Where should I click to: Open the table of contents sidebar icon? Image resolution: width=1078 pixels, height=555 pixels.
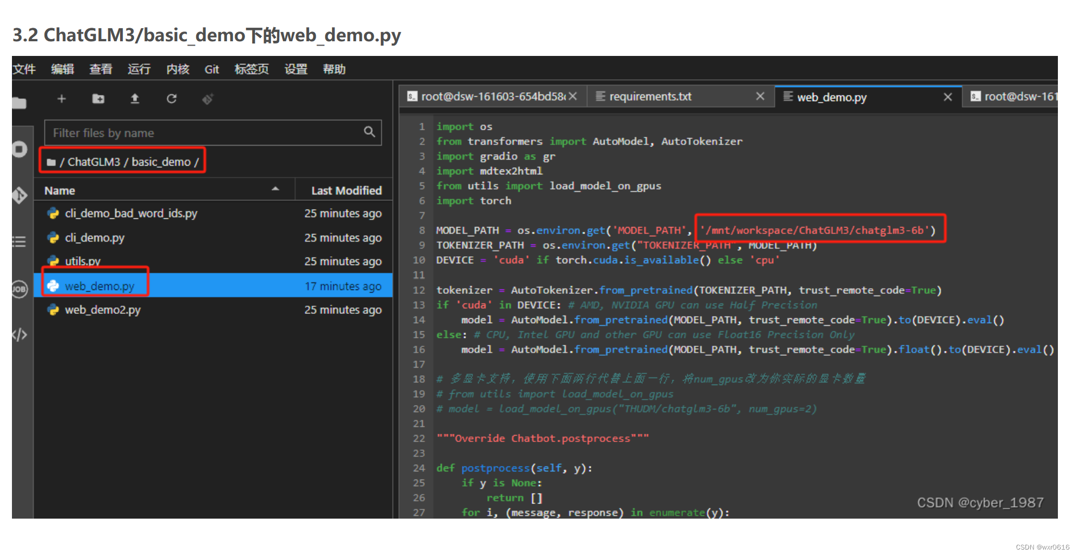20,242
